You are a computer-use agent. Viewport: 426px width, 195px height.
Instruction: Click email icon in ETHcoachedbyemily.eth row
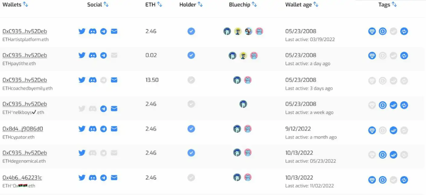[x=114, y=80]
